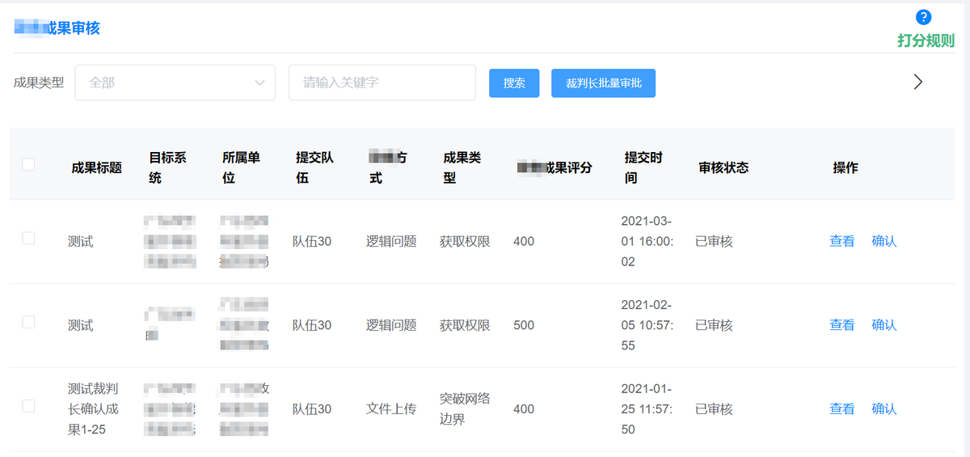Click the 所属单位 column header
This screenshot has height=457, width=970.
click(241, 167)
